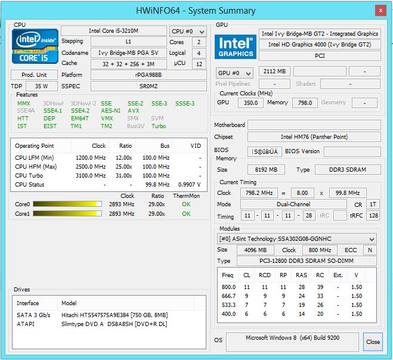Click the empty Motherboard field

click(314, 125)
